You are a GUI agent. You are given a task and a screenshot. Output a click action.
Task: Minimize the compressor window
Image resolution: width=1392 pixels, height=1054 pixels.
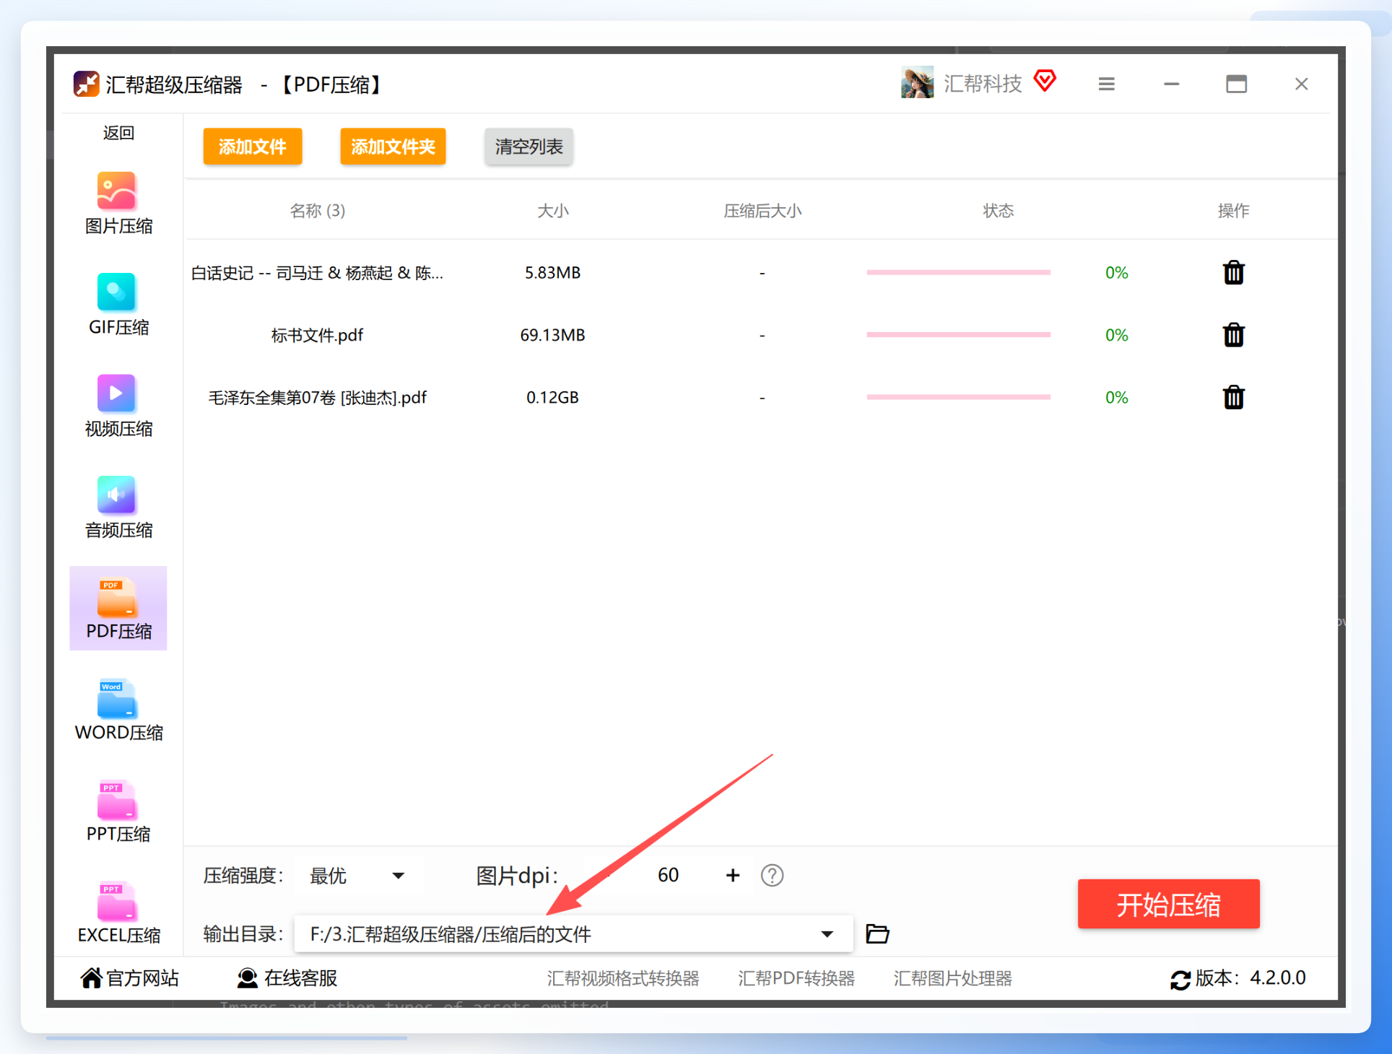point(1171,84)
